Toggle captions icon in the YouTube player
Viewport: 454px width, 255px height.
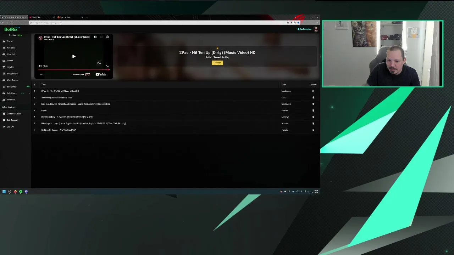(x=101, y=37)
